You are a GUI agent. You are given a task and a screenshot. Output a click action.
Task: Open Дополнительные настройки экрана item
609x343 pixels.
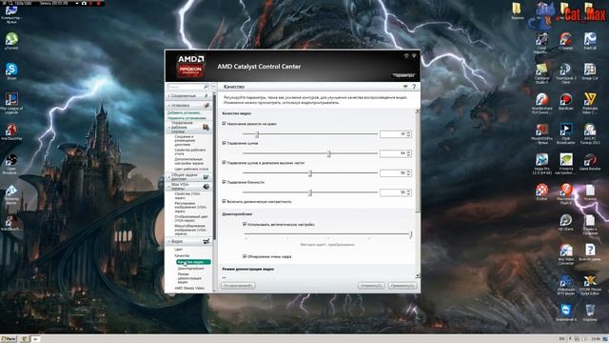(188, 161)
